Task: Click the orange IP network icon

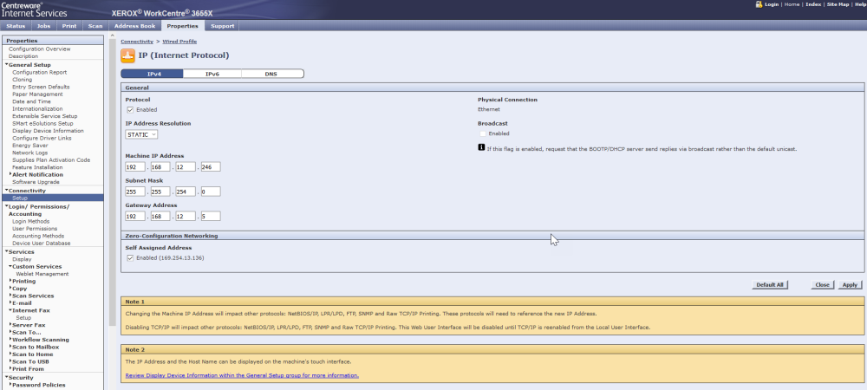Action: coord(127,55)
